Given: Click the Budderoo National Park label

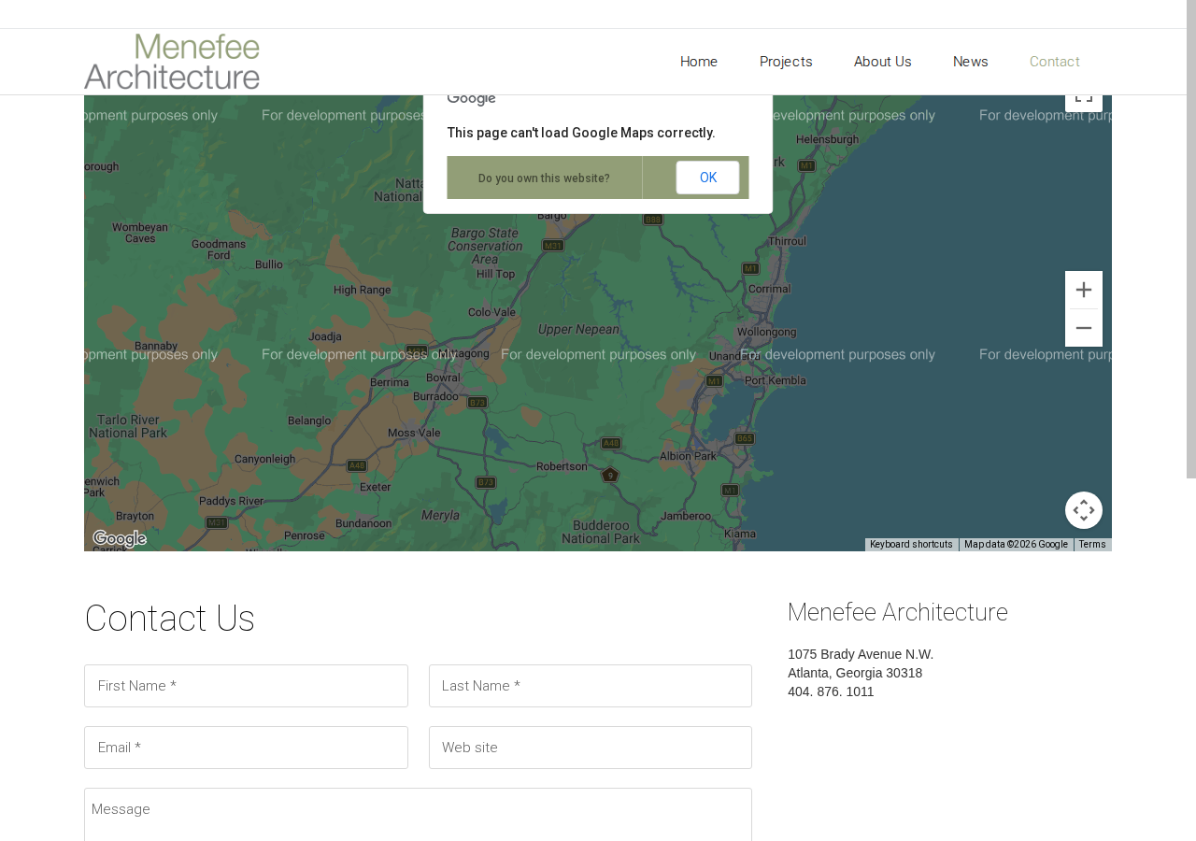Looking at the screenshot, I should (601, 532).
